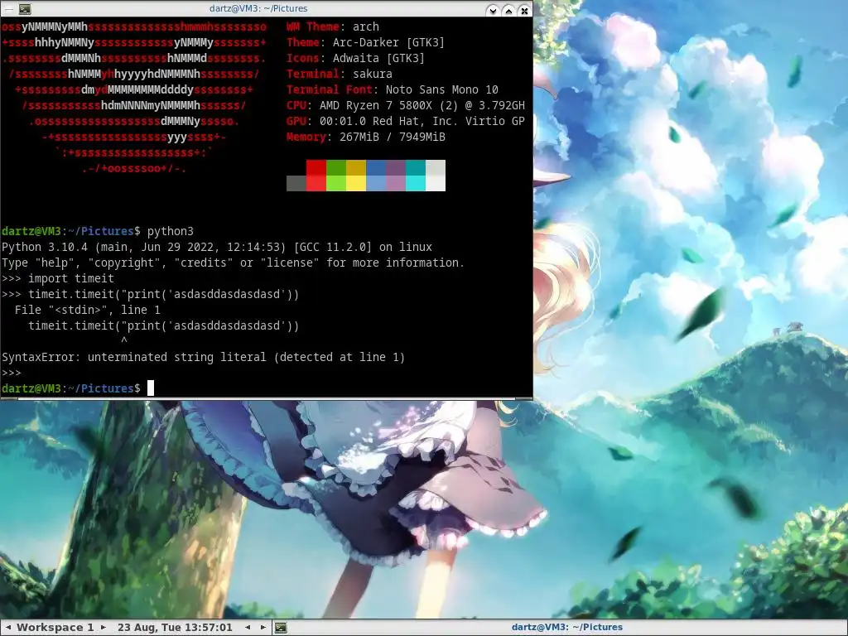The image size is (848, 636).
Task: Click the terminal icon in the bottom panel
Action: point(281,628)
